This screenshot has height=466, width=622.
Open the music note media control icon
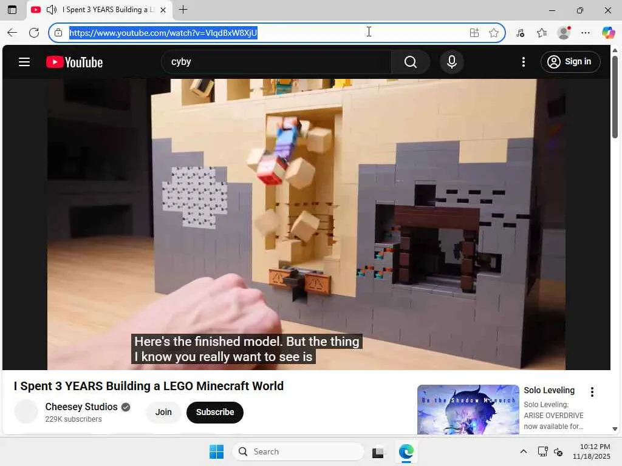click(x=520, y=33)
